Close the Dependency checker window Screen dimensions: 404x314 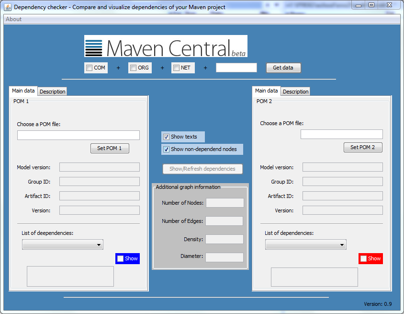pos(389,5)
